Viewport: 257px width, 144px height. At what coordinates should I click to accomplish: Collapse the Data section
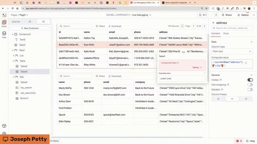click(x=251, y=42)
